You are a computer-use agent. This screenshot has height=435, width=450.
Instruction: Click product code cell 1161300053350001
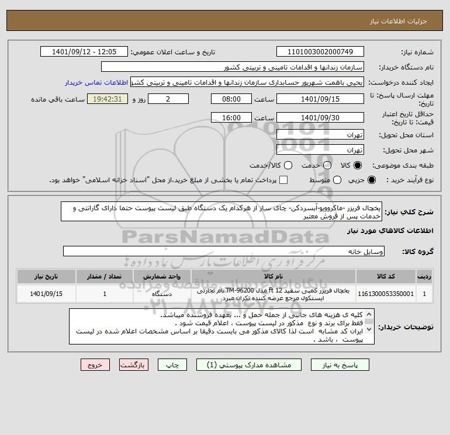pos(386,294)
